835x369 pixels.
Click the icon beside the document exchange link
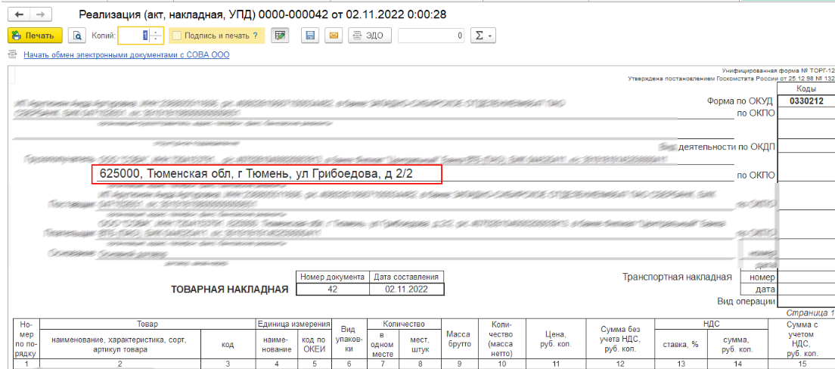click(11, 55)
